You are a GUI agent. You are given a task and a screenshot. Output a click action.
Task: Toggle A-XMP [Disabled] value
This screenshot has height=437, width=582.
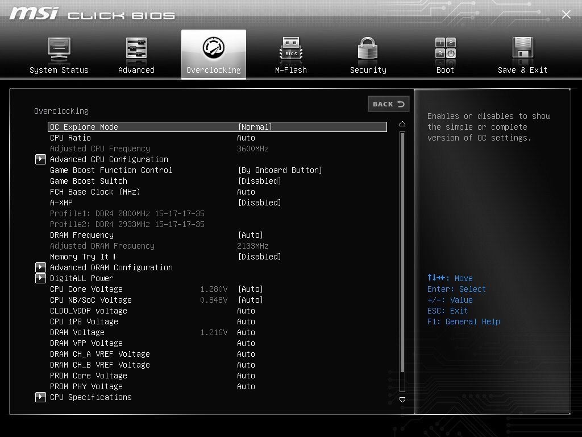tap(259, 203)
